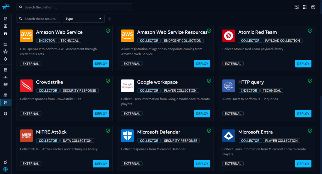Open the bar chart item in sidebar
The image size is (322, 174).
coord(5,26)
